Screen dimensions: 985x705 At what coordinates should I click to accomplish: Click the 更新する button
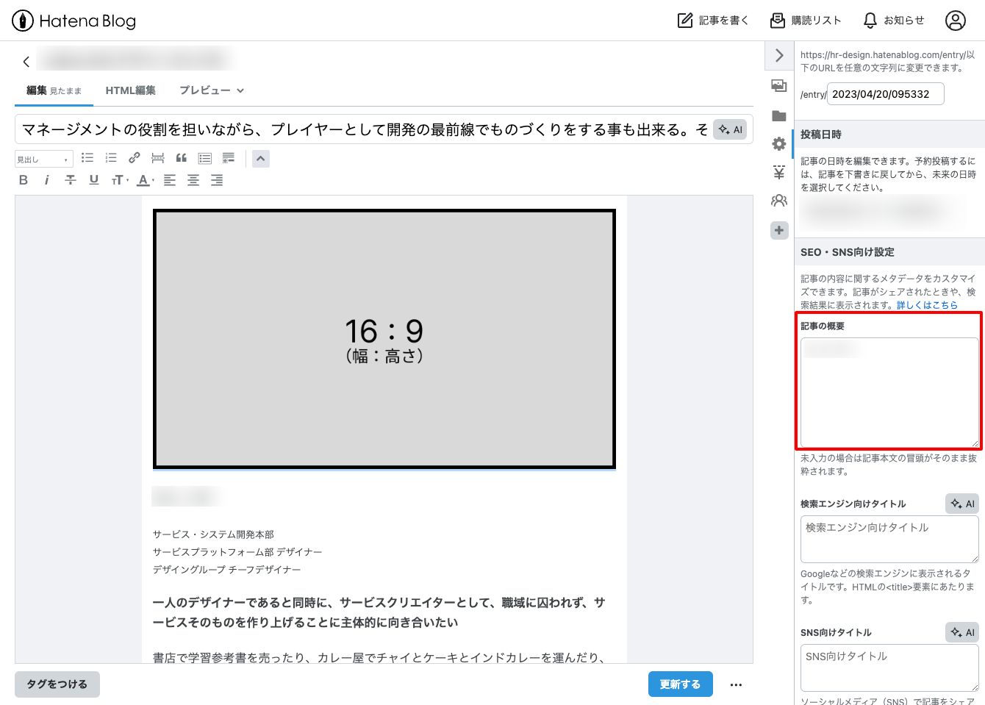click(680, 684)
